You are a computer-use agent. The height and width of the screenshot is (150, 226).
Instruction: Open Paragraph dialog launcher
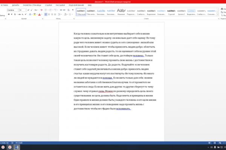74,19
